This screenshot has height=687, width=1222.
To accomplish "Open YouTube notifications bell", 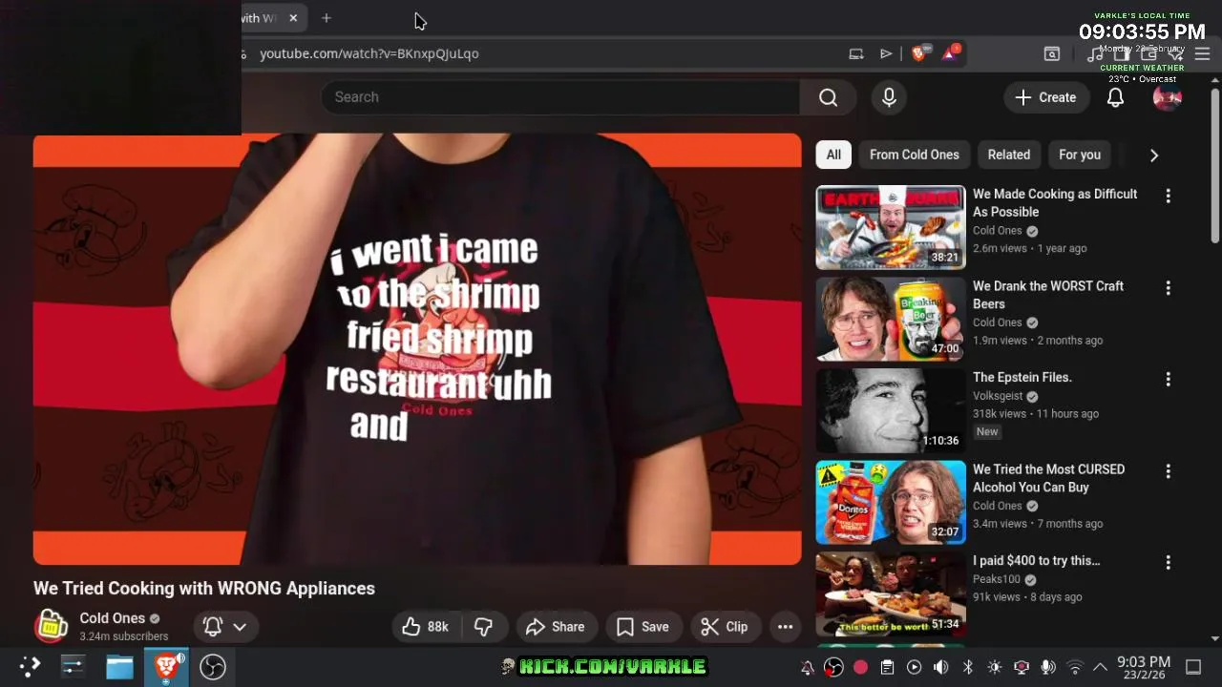I will [x=1115, y=97].
